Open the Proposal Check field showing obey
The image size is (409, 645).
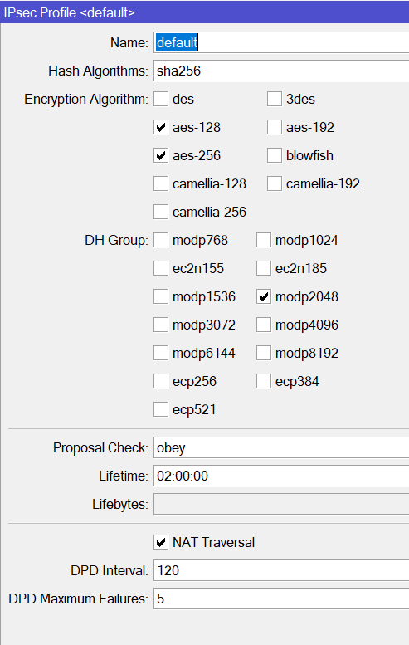pyautogui.click(x=281, y=447)
